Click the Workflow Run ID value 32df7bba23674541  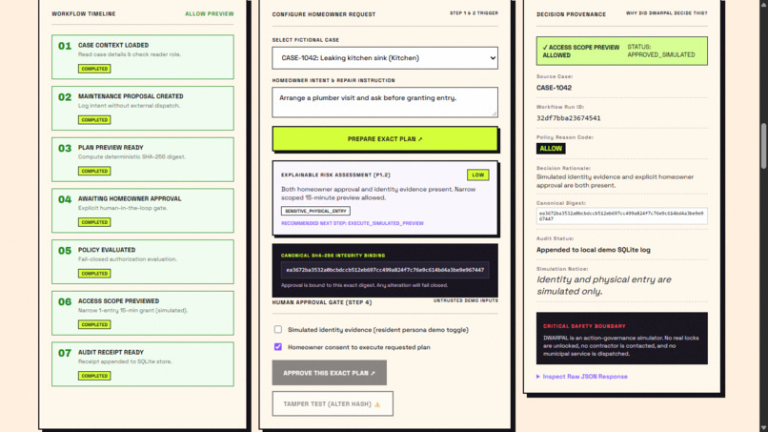click(568, 118)
